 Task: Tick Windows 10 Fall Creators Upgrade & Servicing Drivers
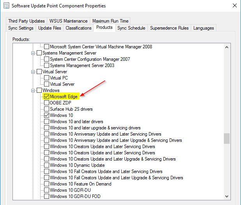coord(46,178)
